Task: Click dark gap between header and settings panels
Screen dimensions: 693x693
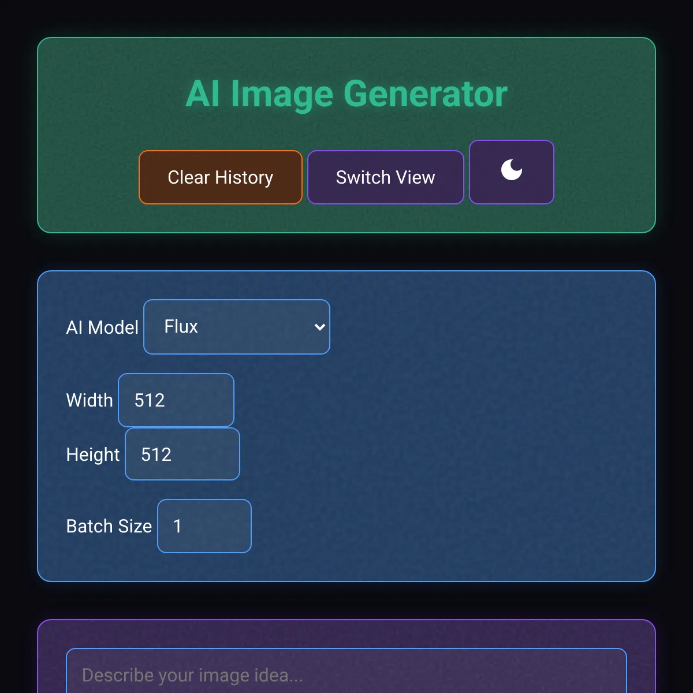Action: point(346,252)
